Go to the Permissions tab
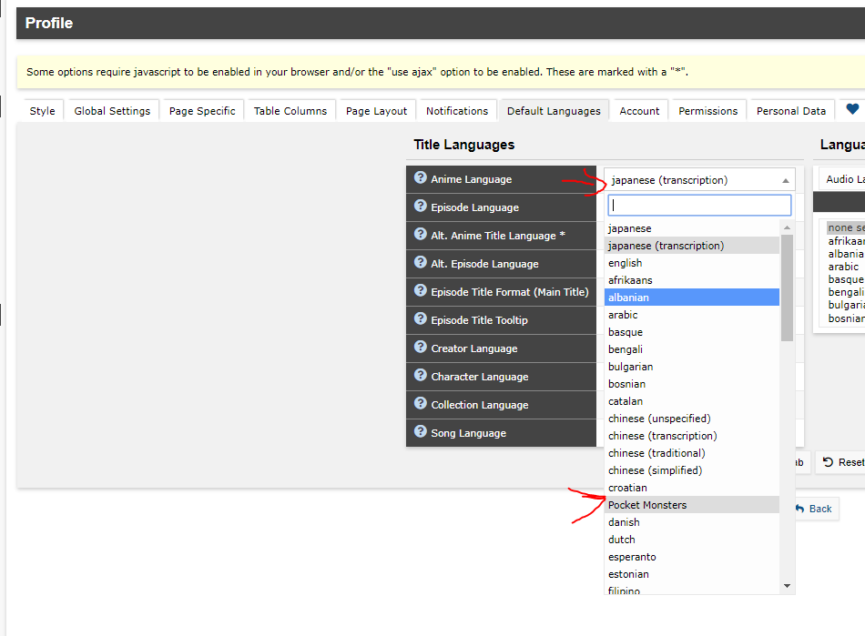The height and width of the screenshot is (636, 865). [x=707, y=111]
